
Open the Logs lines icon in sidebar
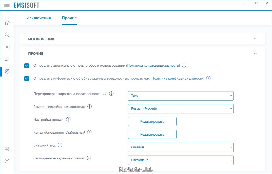(7, 59)
